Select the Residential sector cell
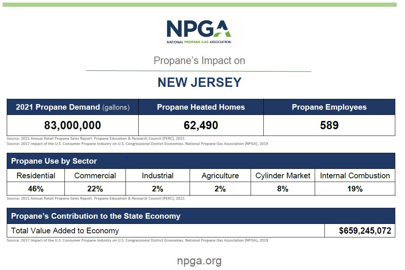This screenshot has height=270, width=405. 36,176
